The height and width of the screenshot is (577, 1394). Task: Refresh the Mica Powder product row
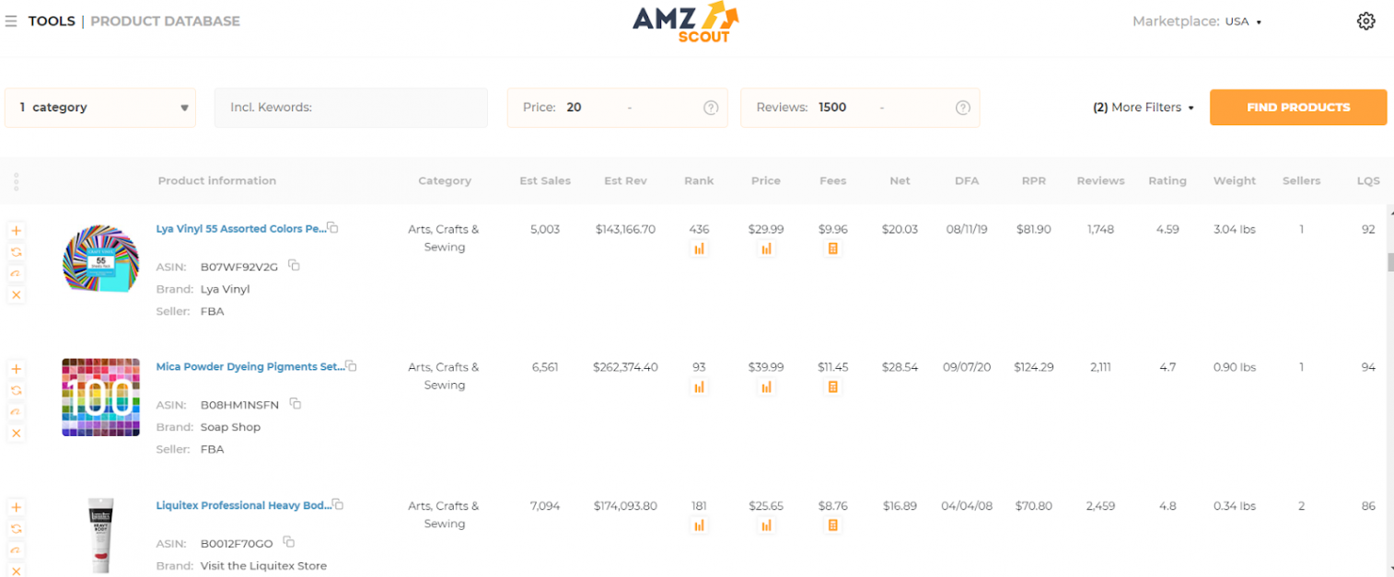point(17,390)
